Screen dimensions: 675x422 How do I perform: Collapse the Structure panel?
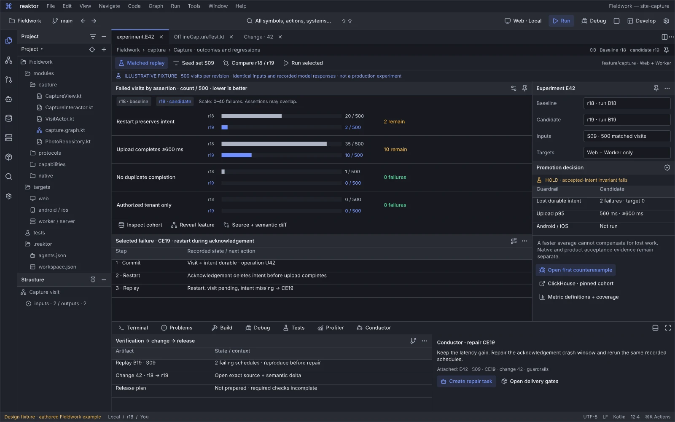click(x=104, y=280)
